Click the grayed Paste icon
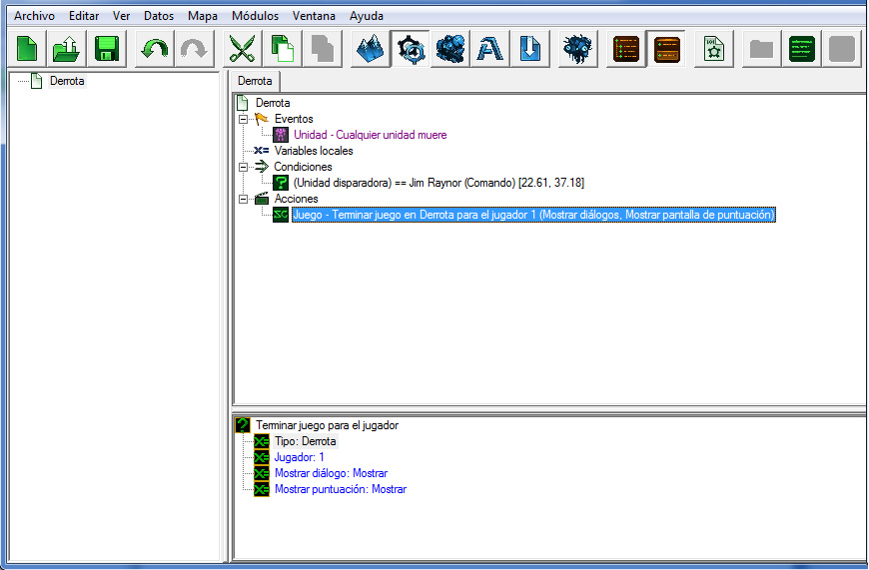This screenshot has height=570, width=869. pos(322,49)
